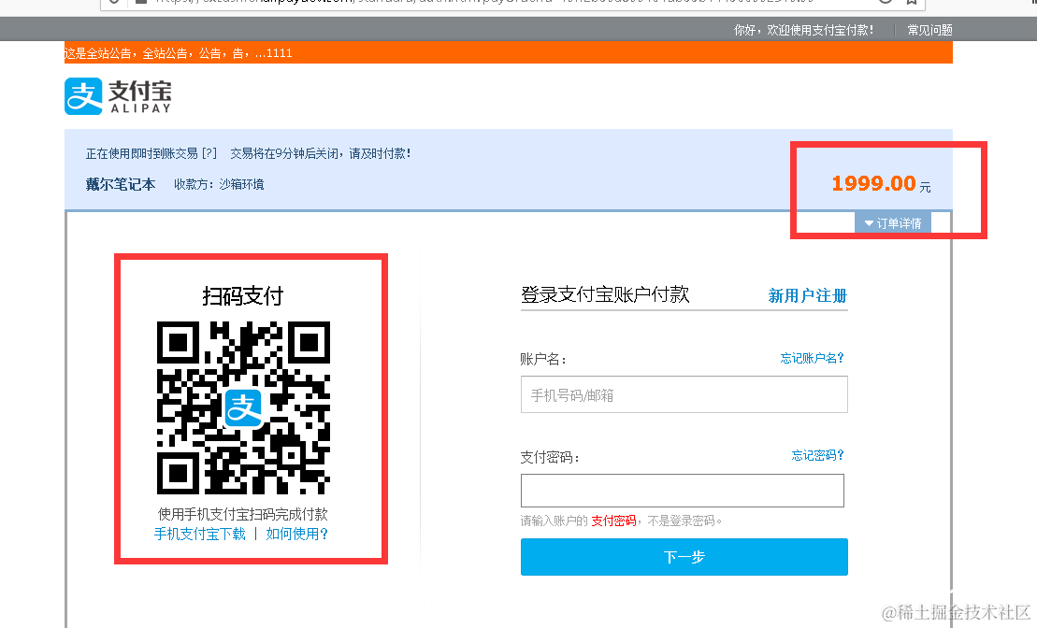Click the Alipay logo
This screenshot has height=628, width=1037.
(118, 96)
